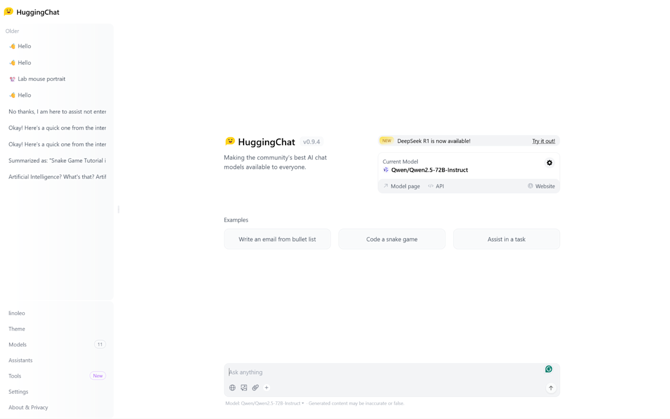670x419 pixels.
Task: Open the Summarized as Snake Game Tutorial chat
Action: click(x=57, y=160)
